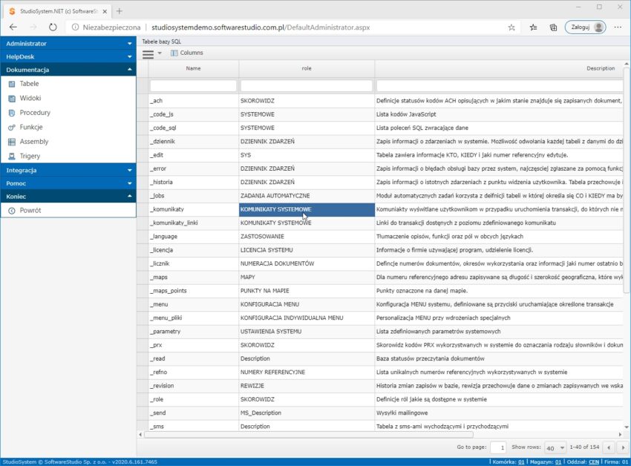
Task: Add this page to browser favorites
Action: pos(511,27)
